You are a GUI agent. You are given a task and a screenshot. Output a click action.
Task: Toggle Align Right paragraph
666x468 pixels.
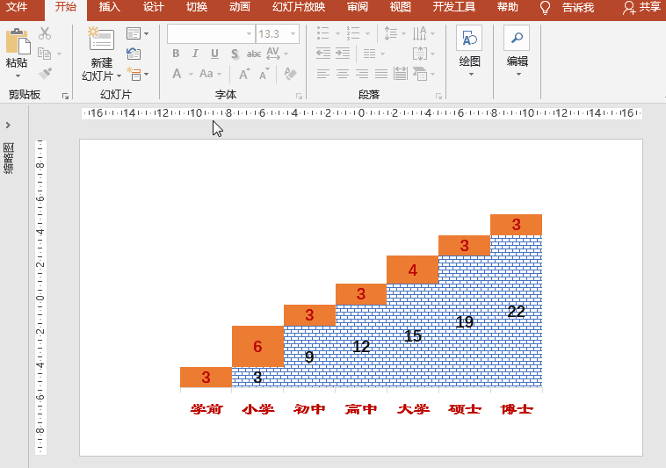click(362, 74)
